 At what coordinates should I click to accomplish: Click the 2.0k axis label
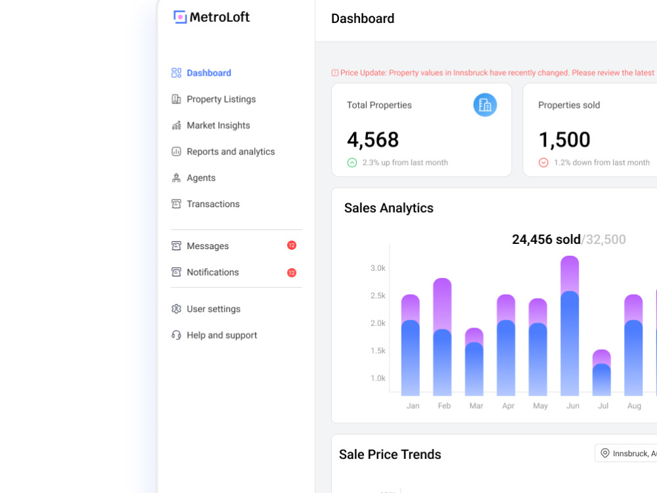pos(378,323)
